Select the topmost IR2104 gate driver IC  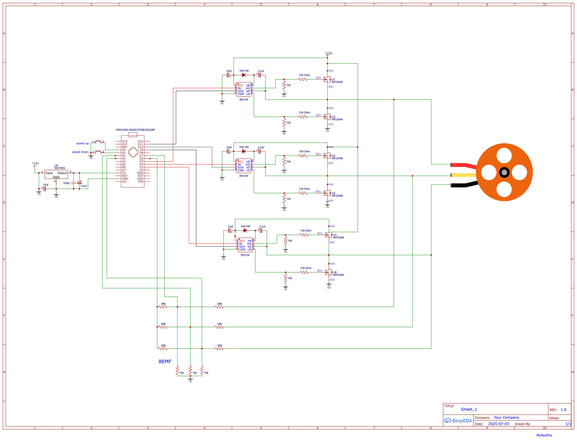(244, 89)
